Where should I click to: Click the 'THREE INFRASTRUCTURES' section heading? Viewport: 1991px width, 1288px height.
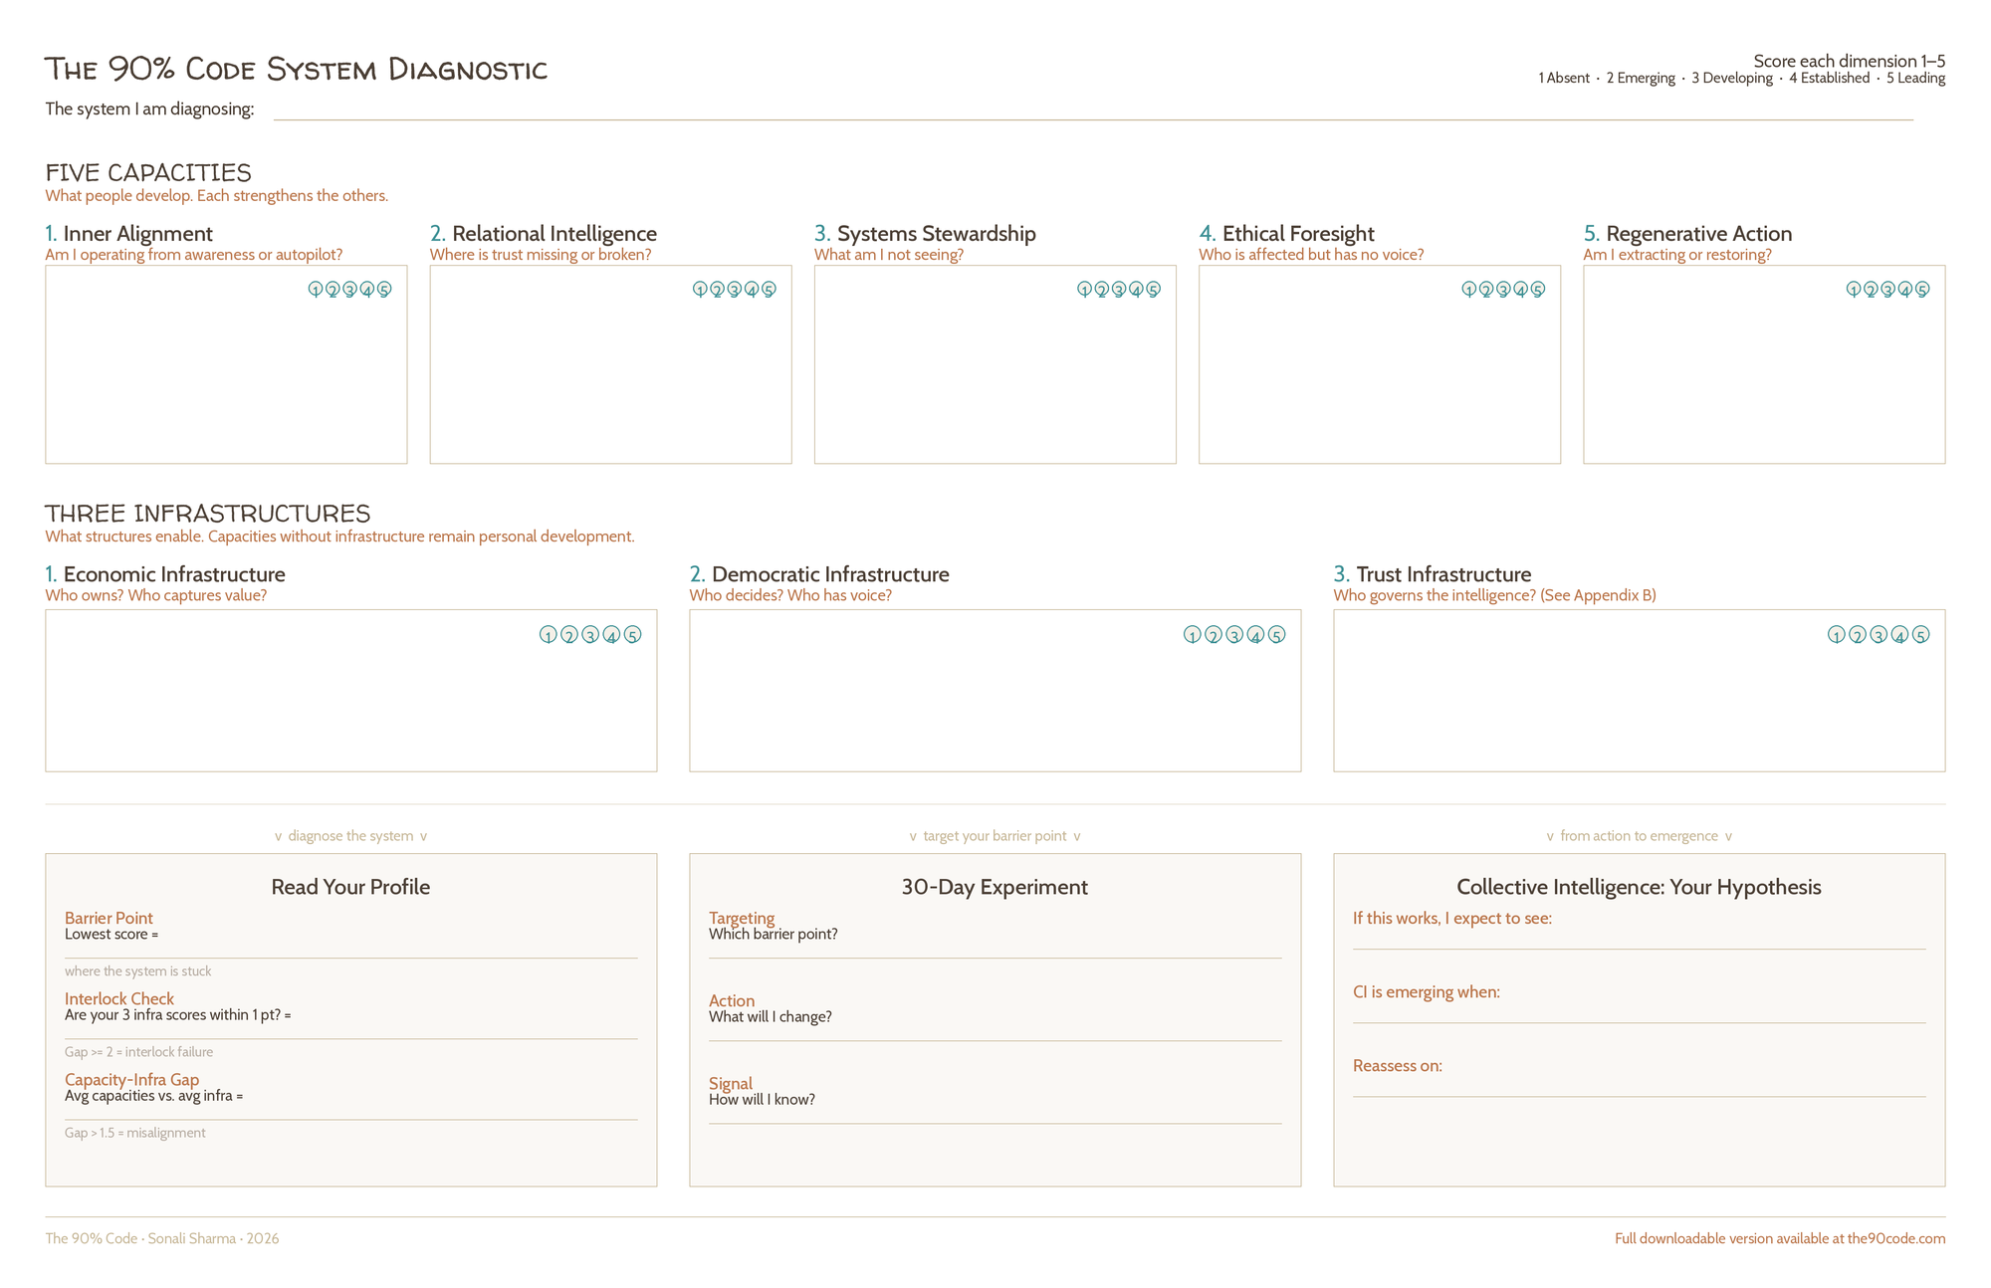pos(208,514)
